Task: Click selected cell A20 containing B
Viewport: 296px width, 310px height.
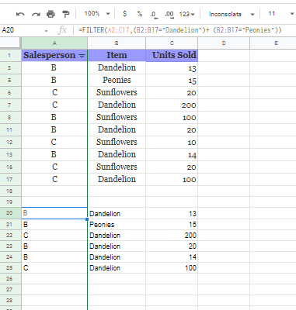Action: pos(54,213)
